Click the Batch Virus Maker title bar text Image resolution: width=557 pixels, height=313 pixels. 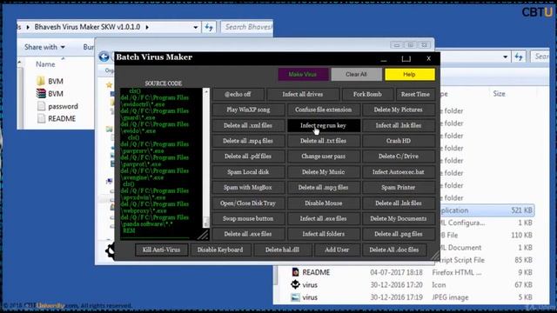[154, 57]
